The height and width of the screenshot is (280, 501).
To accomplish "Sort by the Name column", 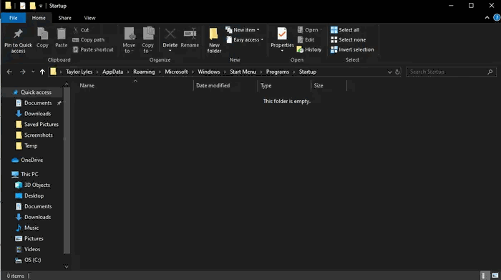I will (x=135, y=86).
